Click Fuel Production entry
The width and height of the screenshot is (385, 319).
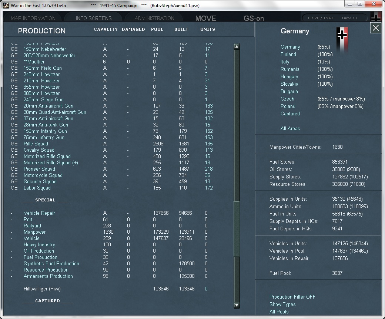(x=40, y=257)
